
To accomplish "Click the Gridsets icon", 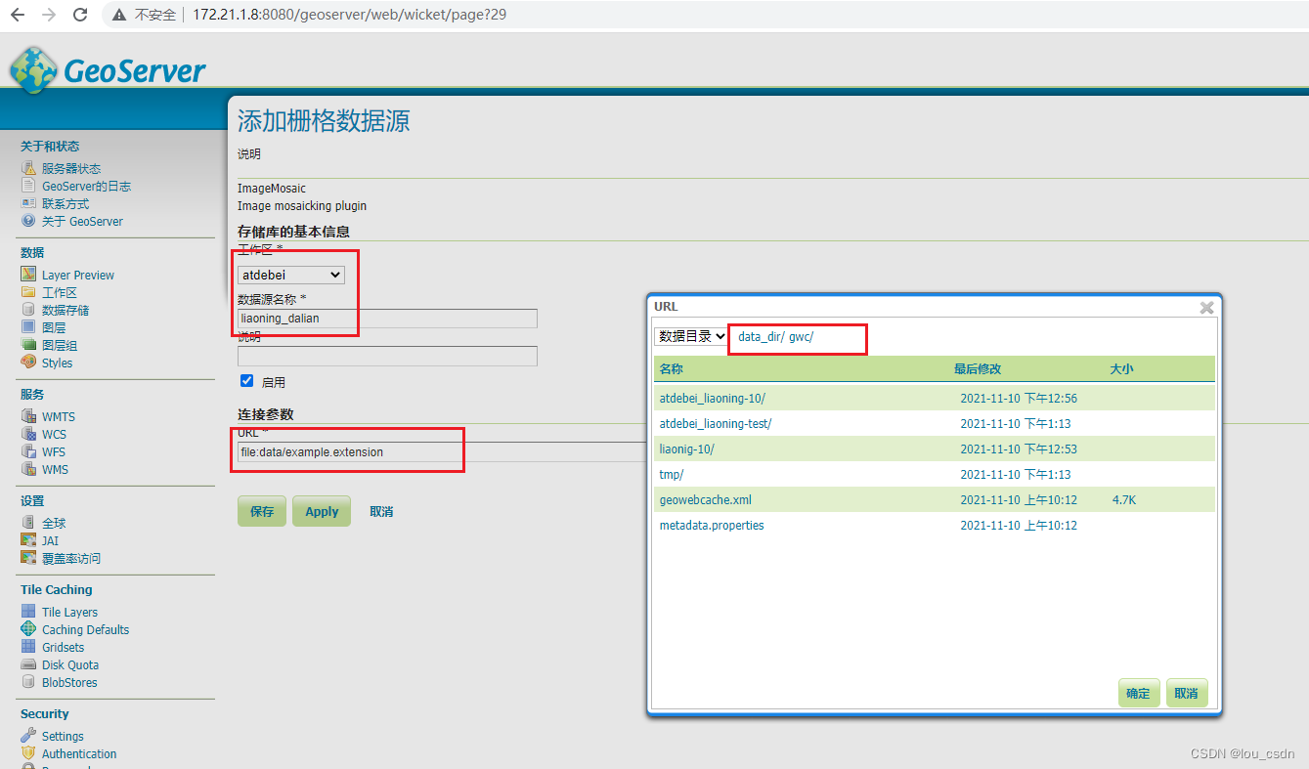I will pos(28,647).
